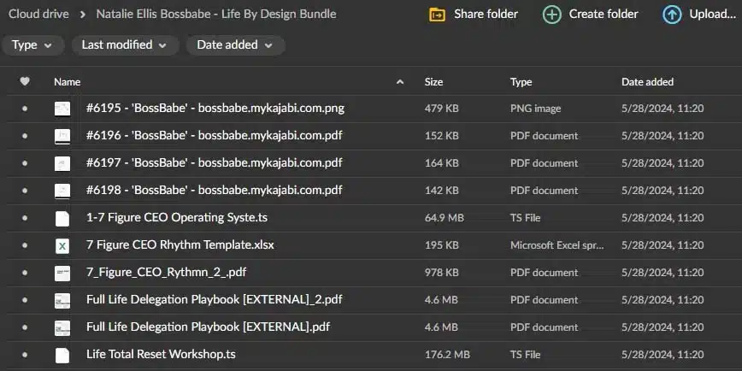This screenshot has width=742, height=371.
Task: Toggle favorite dot for #6198 BossBabe pdf
Action: point(25,191)
